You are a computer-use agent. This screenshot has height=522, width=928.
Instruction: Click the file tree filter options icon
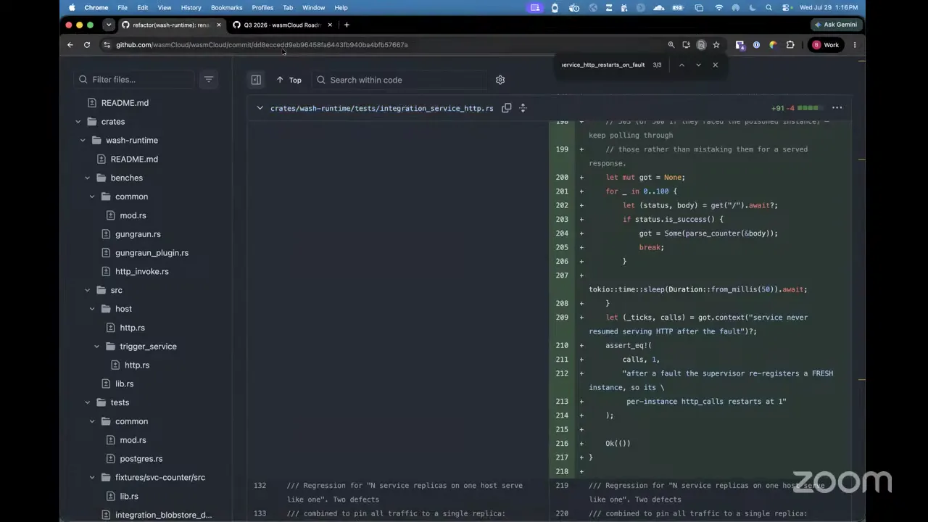click(209, 79)
